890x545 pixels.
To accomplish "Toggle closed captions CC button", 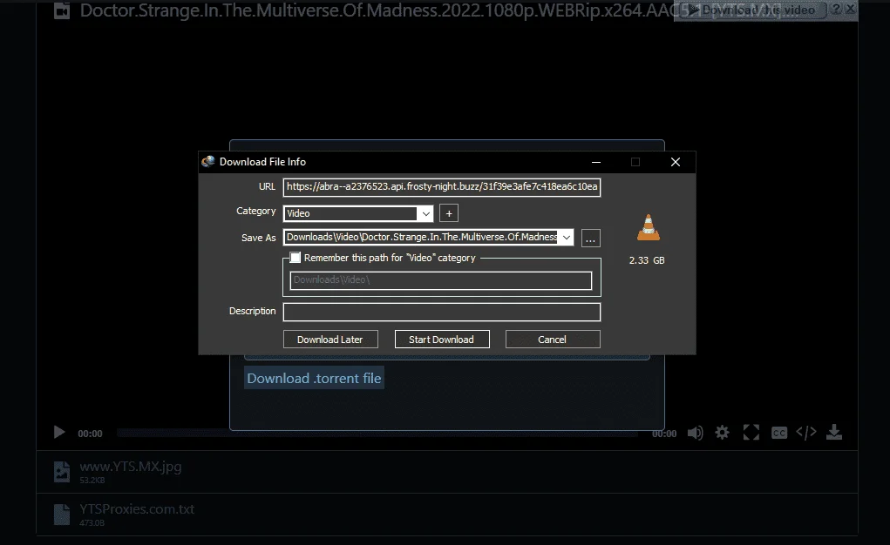I will [778, 433].
